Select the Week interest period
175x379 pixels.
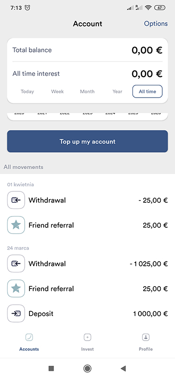57,91
